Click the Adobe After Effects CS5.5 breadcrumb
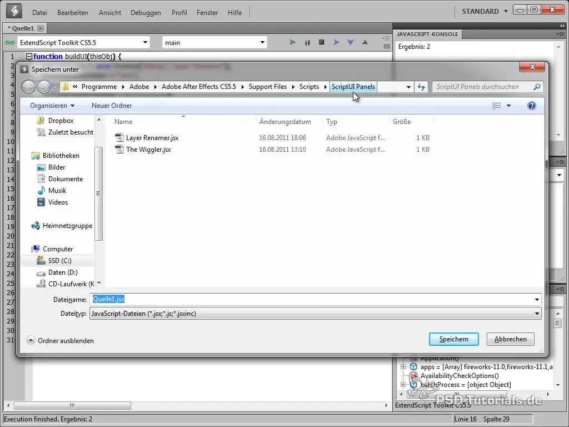Image resolution: width=569 pixels, height=427 pixels. click(199, 87)
